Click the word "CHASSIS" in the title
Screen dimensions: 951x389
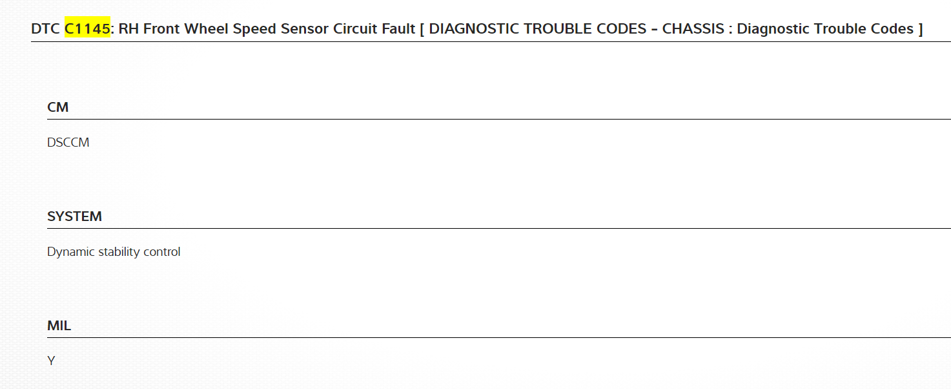pyautogui.click(x=692, y=29)
